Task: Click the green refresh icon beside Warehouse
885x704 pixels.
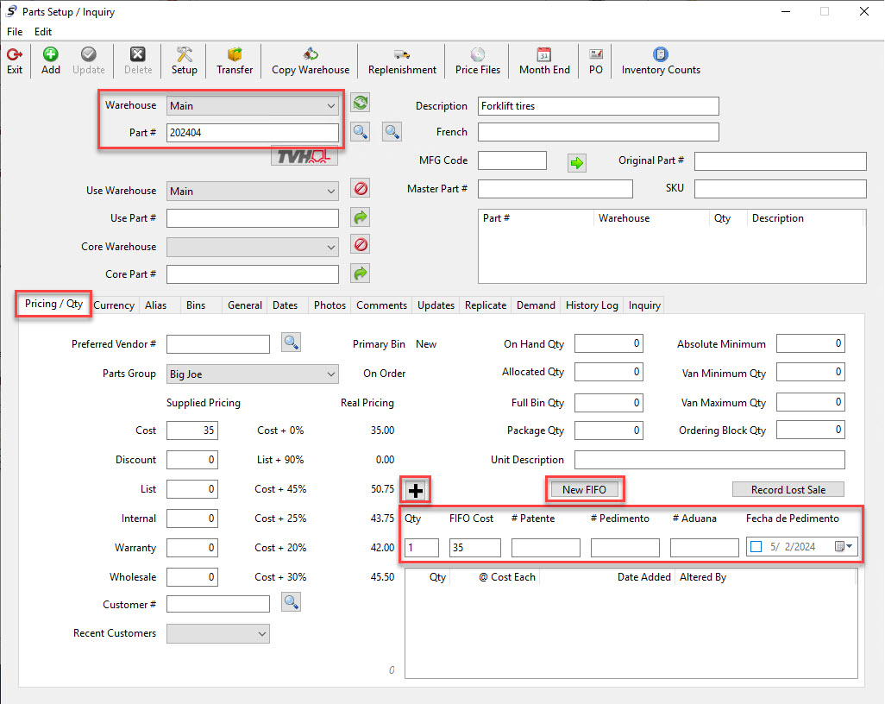Action: (361, 103)
